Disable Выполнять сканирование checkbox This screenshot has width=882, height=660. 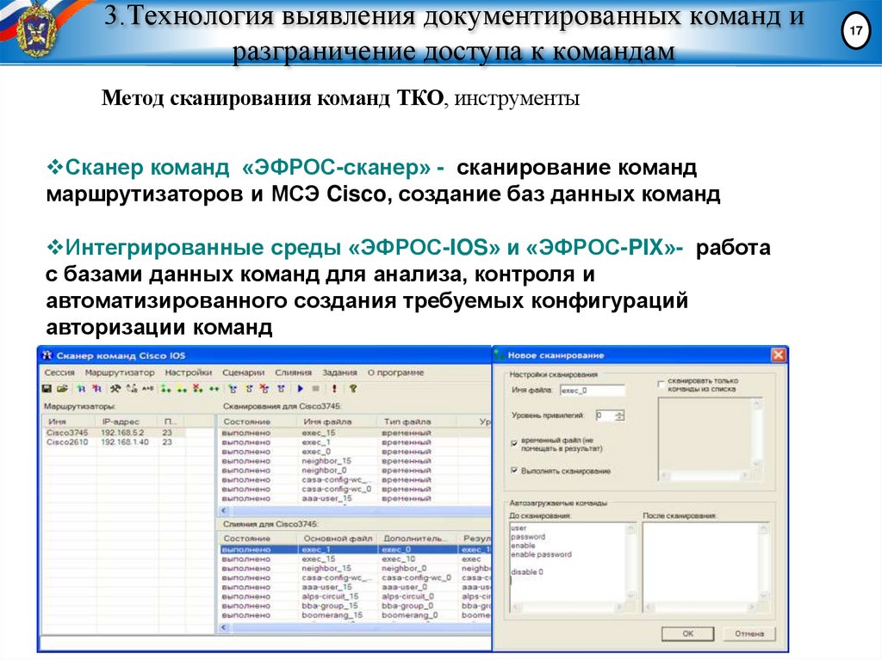513,469
